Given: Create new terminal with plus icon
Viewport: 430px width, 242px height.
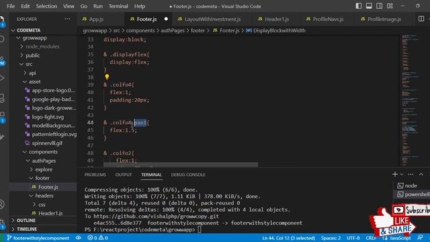Looking at the screenshot, I should pos(395,174).
